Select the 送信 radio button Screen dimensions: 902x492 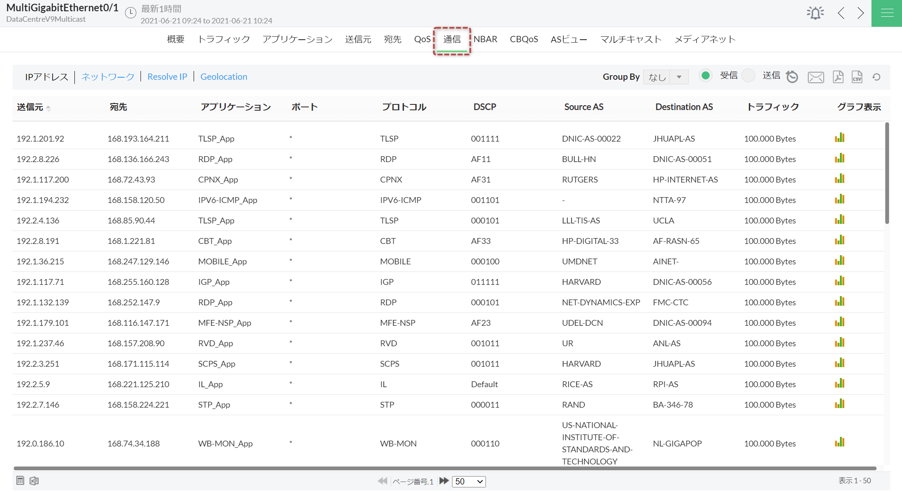pos(748,76)
